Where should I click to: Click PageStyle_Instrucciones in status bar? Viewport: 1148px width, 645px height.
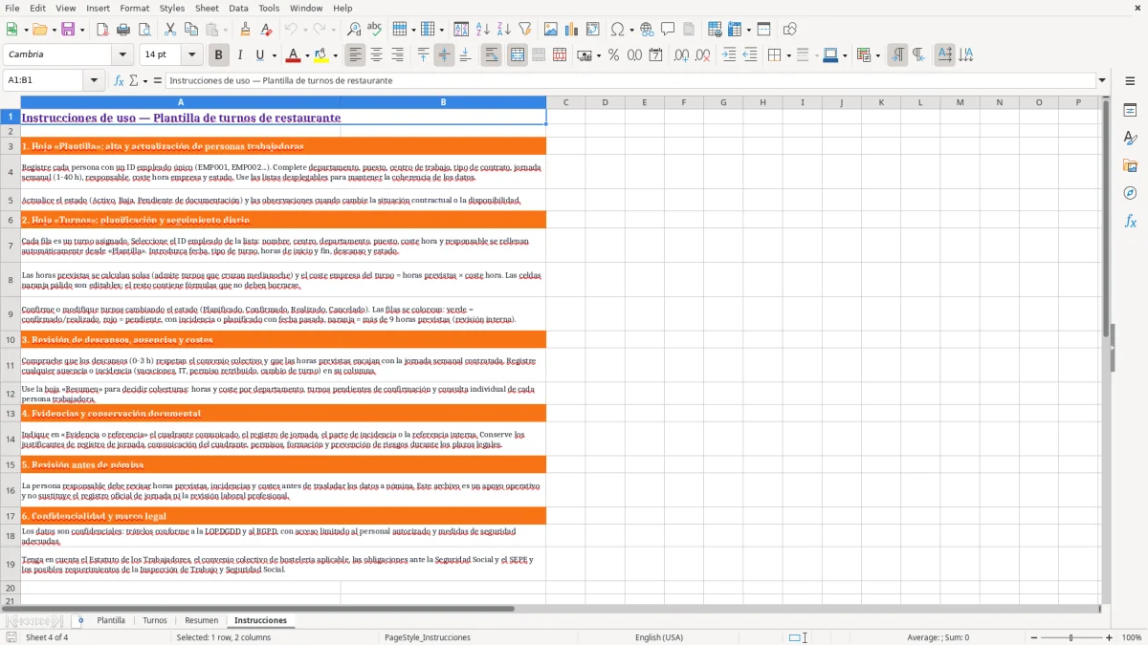(428, 637)
